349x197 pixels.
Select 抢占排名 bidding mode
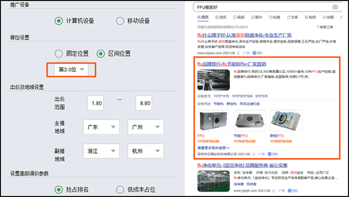(x=59, y=189)
